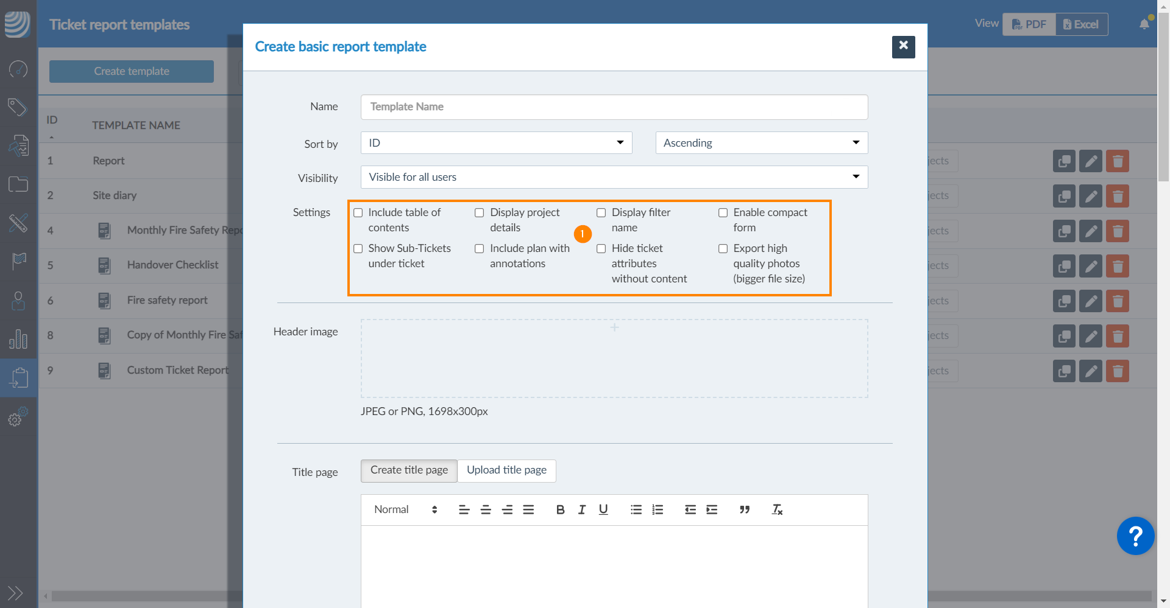Check the Display project details option

click(x=480, y=212)
